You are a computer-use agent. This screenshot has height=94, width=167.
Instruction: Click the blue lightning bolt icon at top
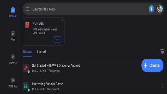(151, 9)
